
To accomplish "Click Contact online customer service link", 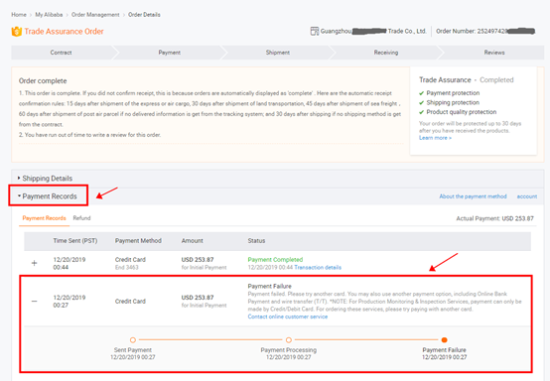I will pos(288,317).
